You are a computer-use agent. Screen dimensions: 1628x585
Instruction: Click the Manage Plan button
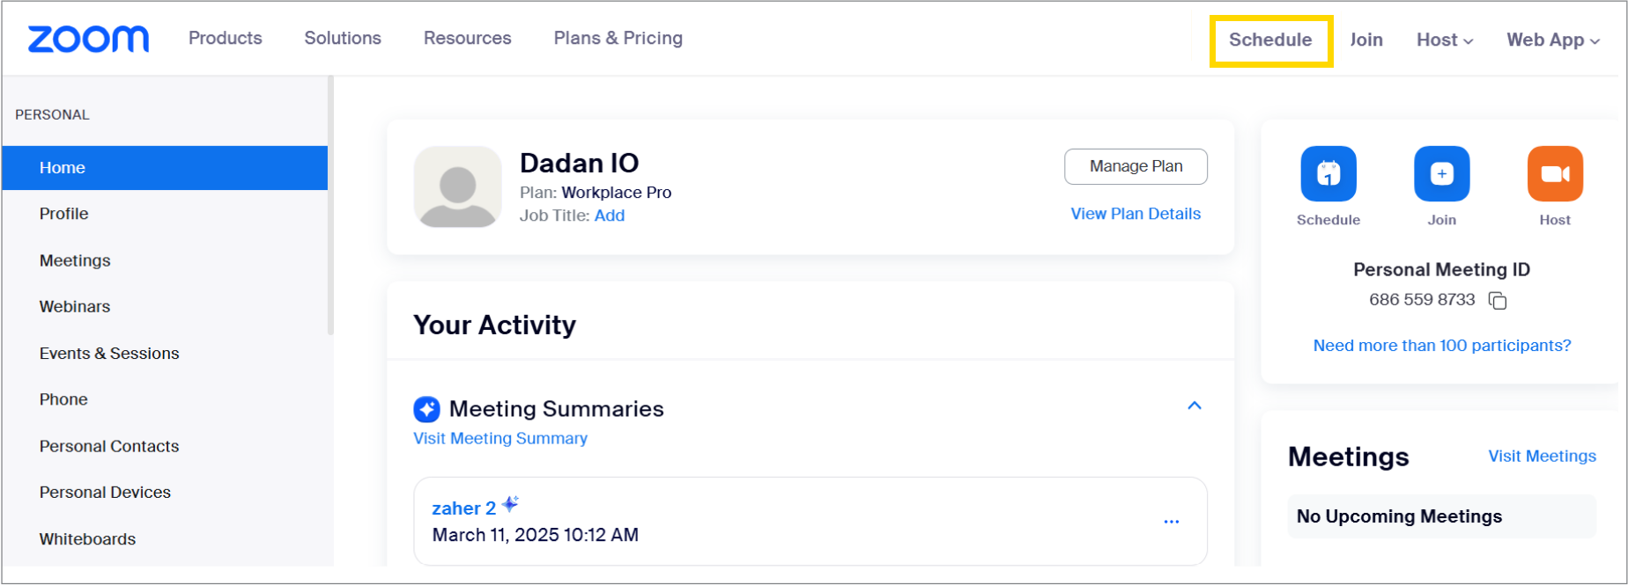1136,166
